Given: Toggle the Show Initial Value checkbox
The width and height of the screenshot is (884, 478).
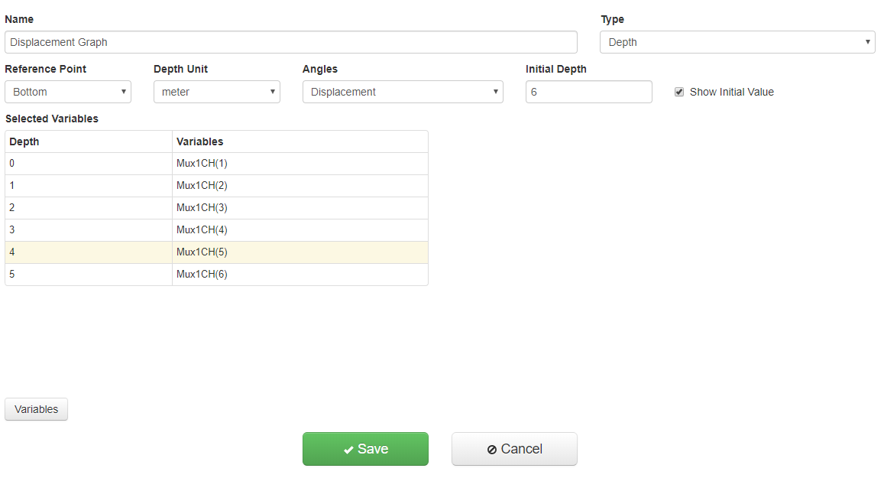Looking at the screenshot, I should coord(679,92).
